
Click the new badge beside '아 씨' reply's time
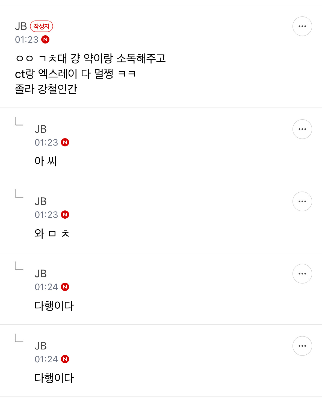click(65, 143)
